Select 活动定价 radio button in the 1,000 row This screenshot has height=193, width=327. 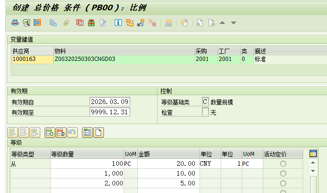point(282,173)
